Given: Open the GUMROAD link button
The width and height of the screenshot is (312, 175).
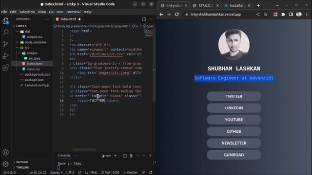Looking at the screenshot, I should 234,155.
